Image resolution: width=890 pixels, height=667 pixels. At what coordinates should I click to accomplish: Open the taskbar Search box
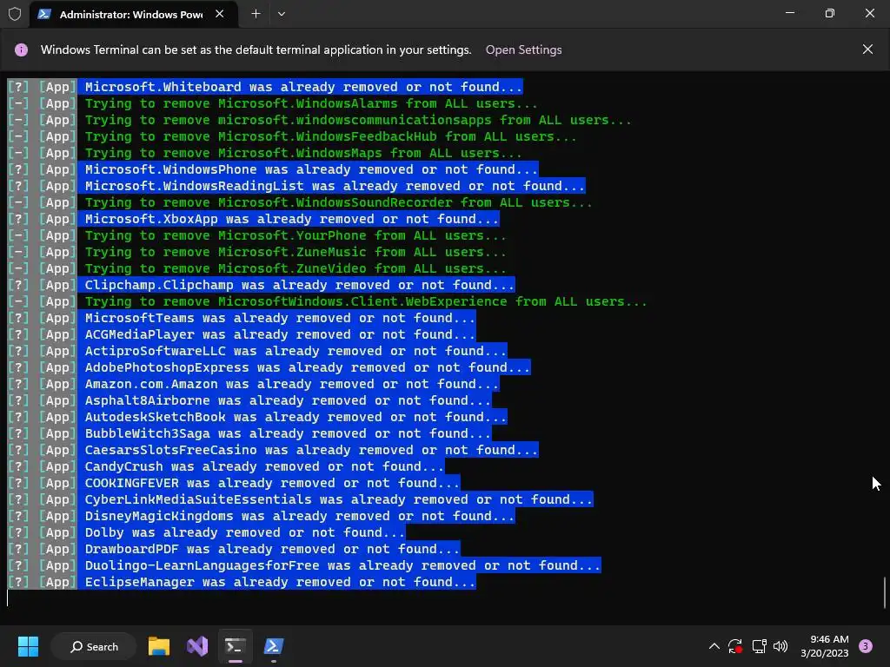94,646
